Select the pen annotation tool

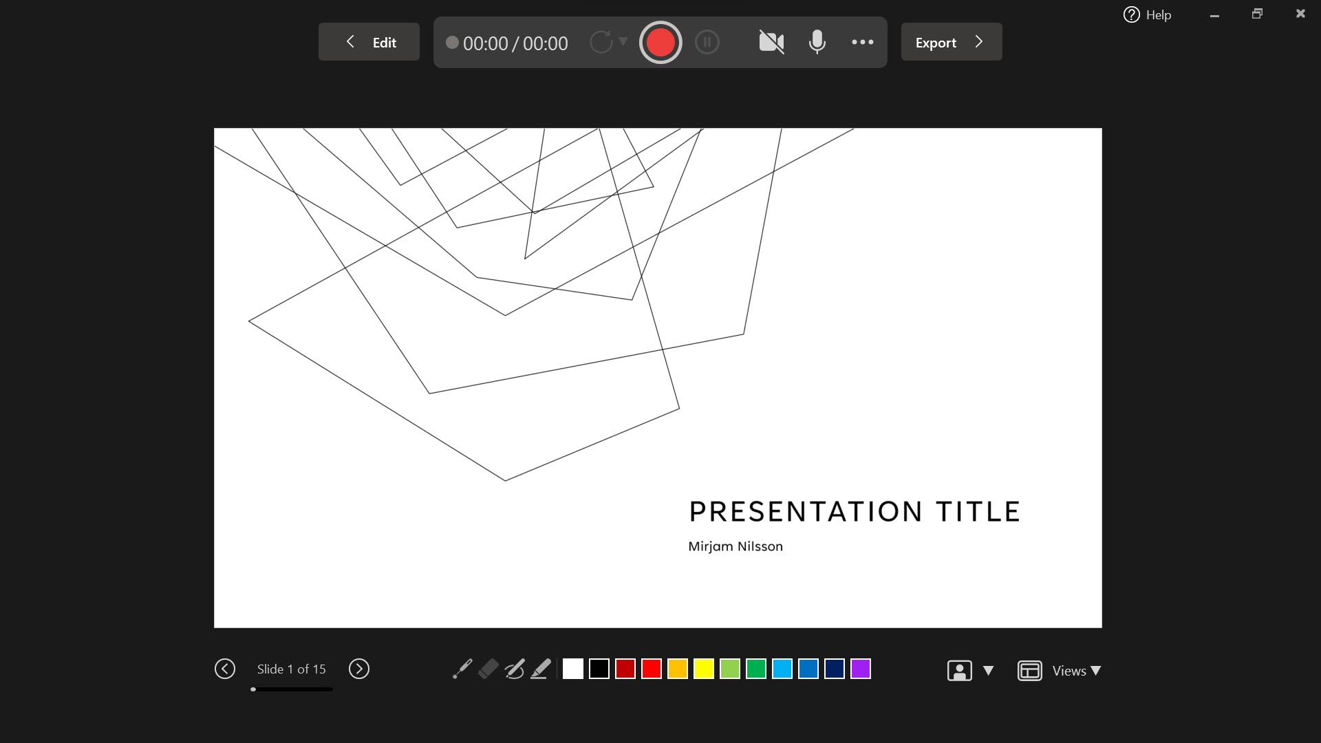tap(513, 669)
